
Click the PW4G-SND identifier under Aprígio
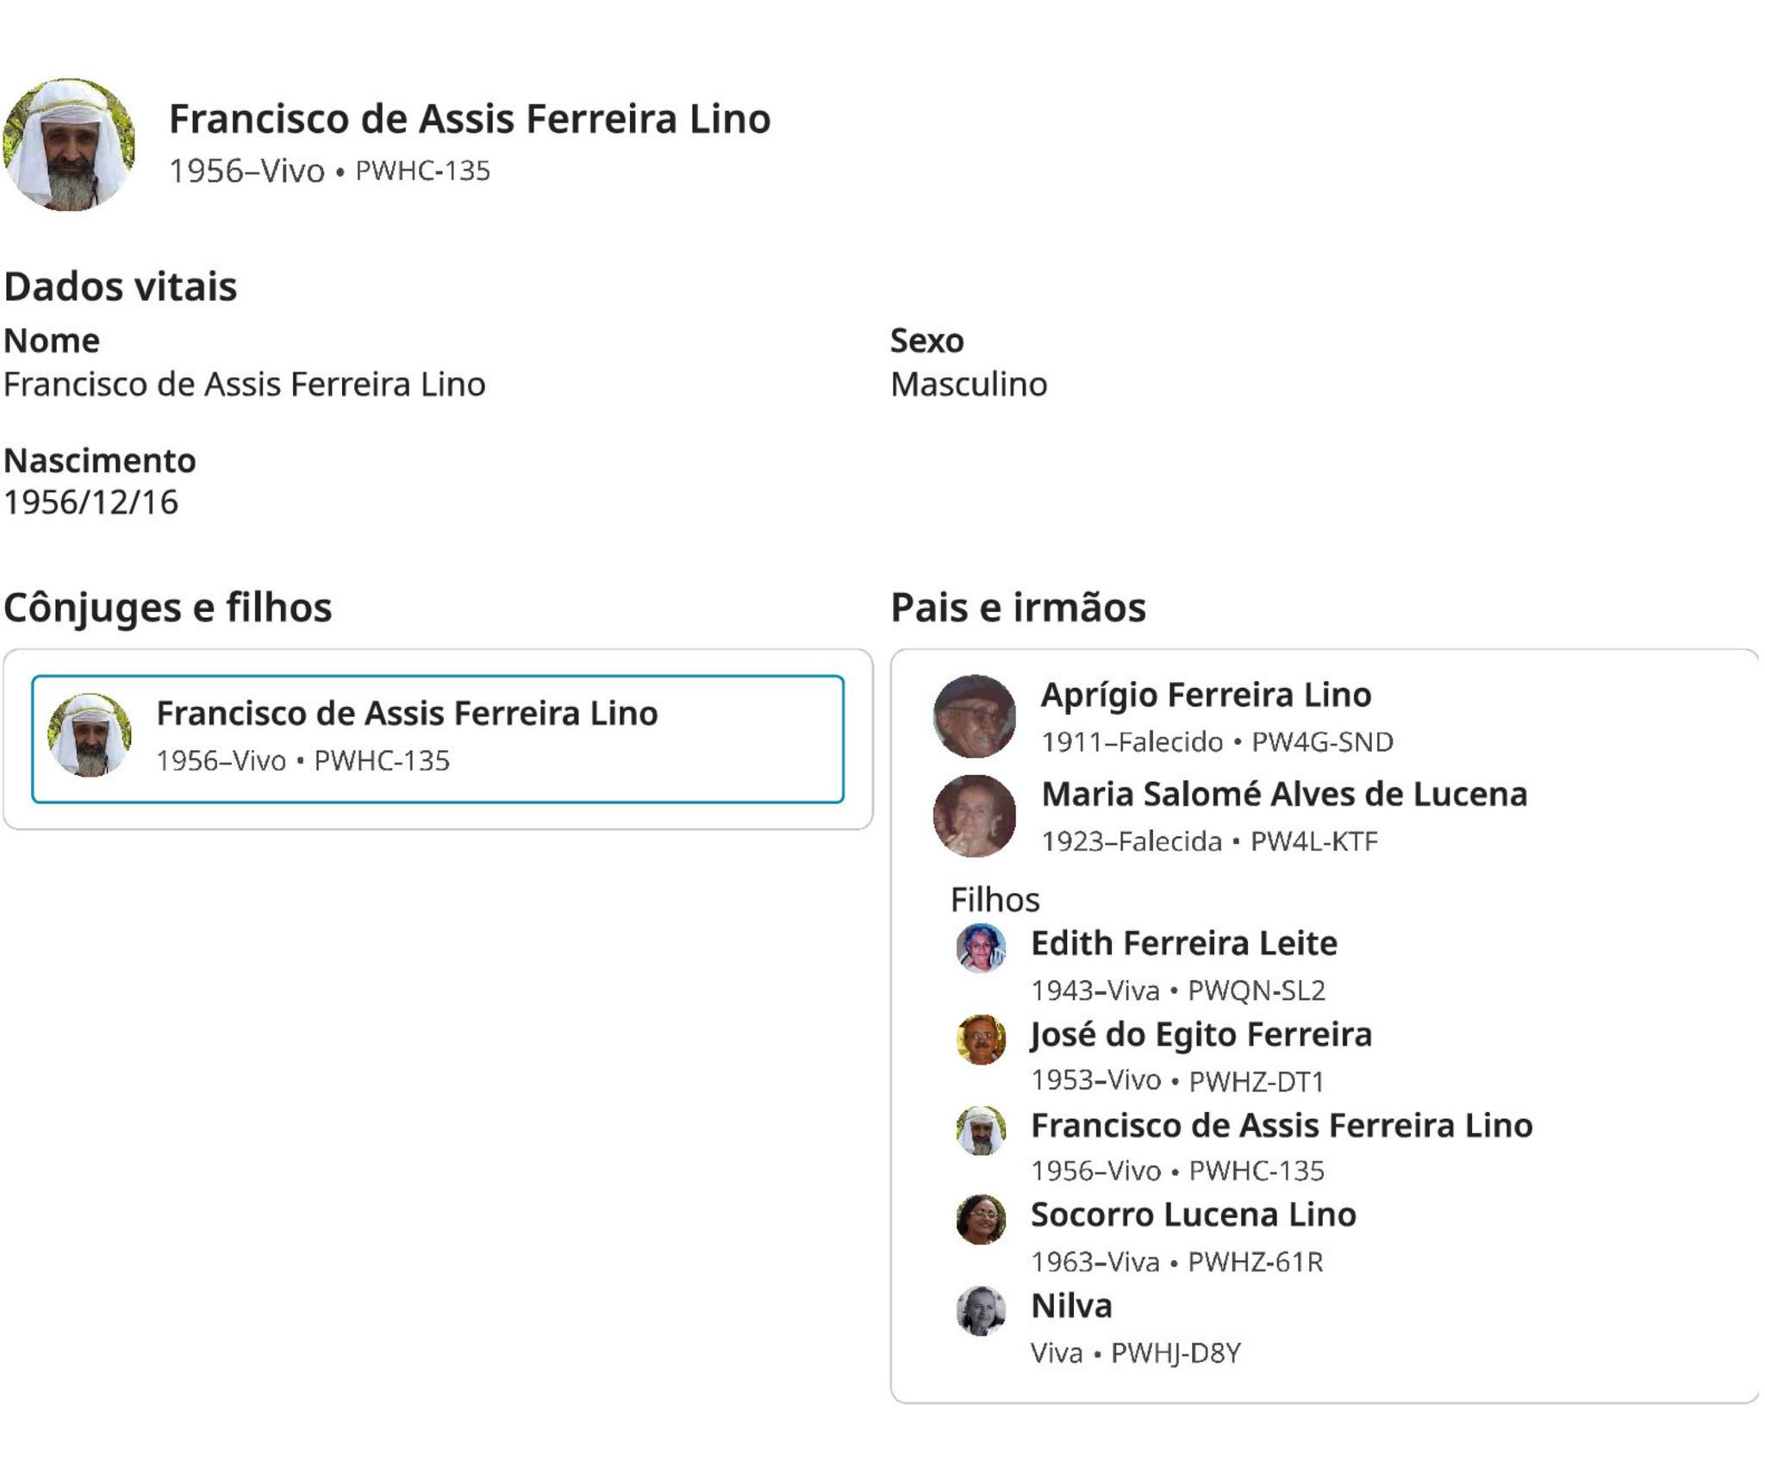(1322, 742)
